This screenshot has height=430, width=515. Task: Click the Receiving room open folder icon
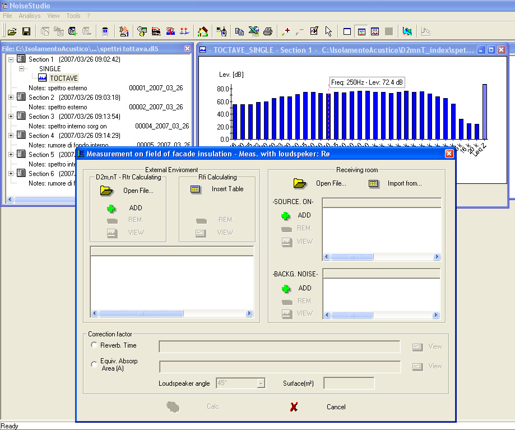pos(300,183)
